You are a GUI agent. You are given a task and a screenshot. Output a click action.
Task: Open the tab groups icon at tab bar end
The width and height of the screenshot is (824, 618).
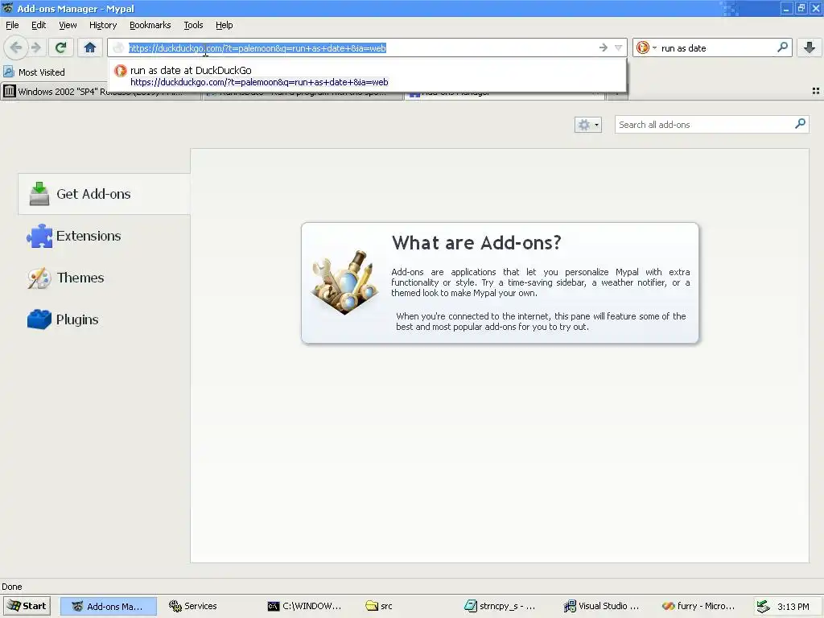816,91
